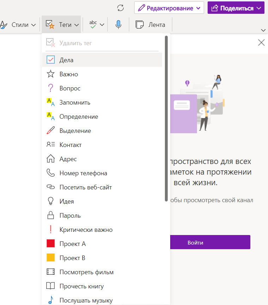
Task: Click the sync refresh icon
Action: [120, 8]
